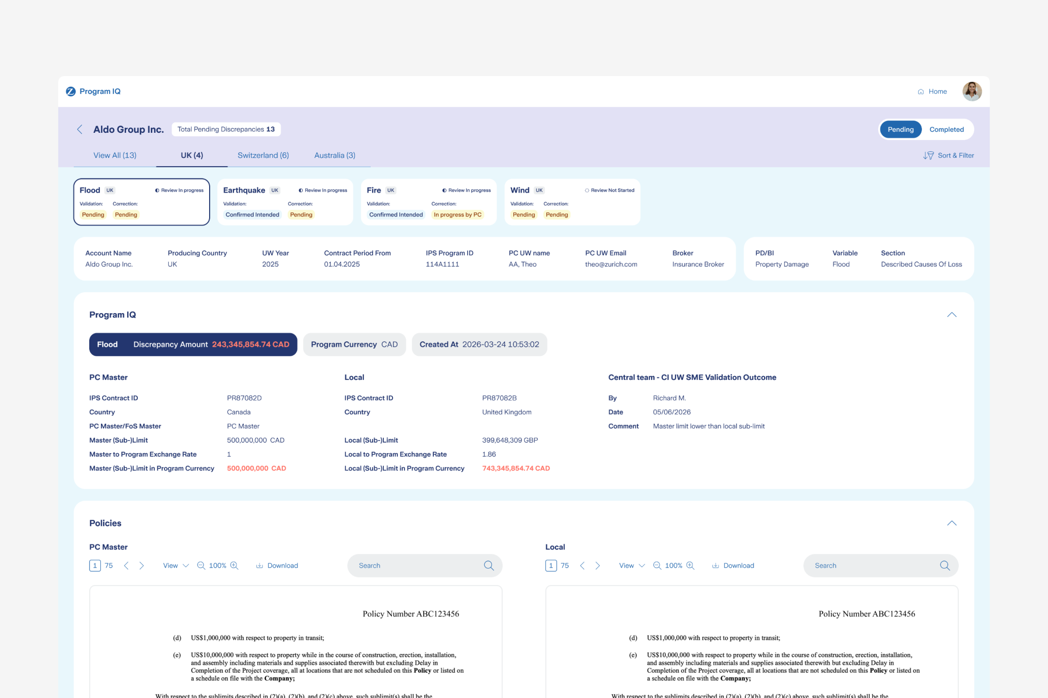Open the Flood discrepancy card
Viewport: 1048px width, 698px height.
[x=142, y=202]
